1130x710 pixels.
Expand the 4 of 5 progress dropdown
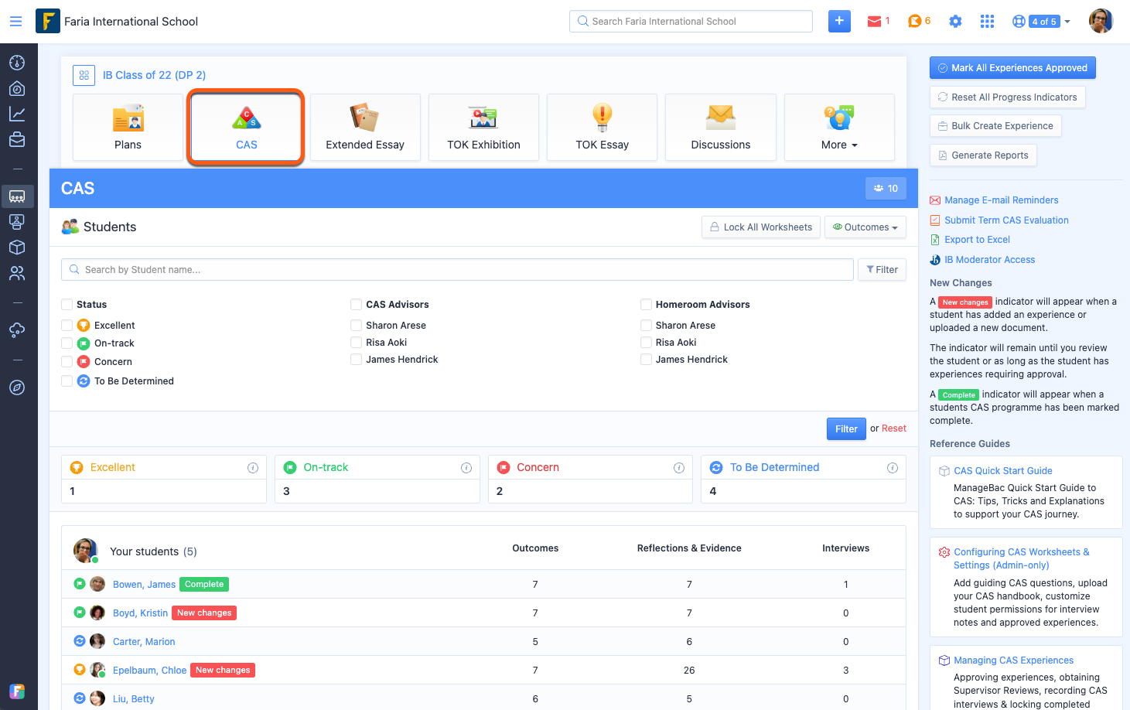click(x=1050, y=22)
